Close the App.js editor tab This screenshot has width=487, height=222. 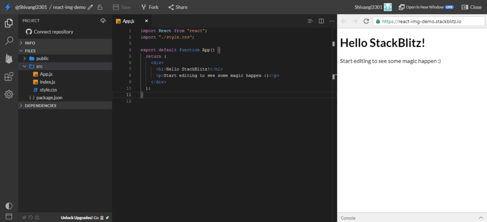(146, 21)
